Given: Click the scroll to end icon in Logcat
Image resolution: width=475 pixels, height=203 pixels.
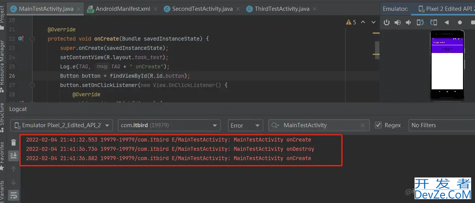Looking at the screenshot, I should pos(14,155).
